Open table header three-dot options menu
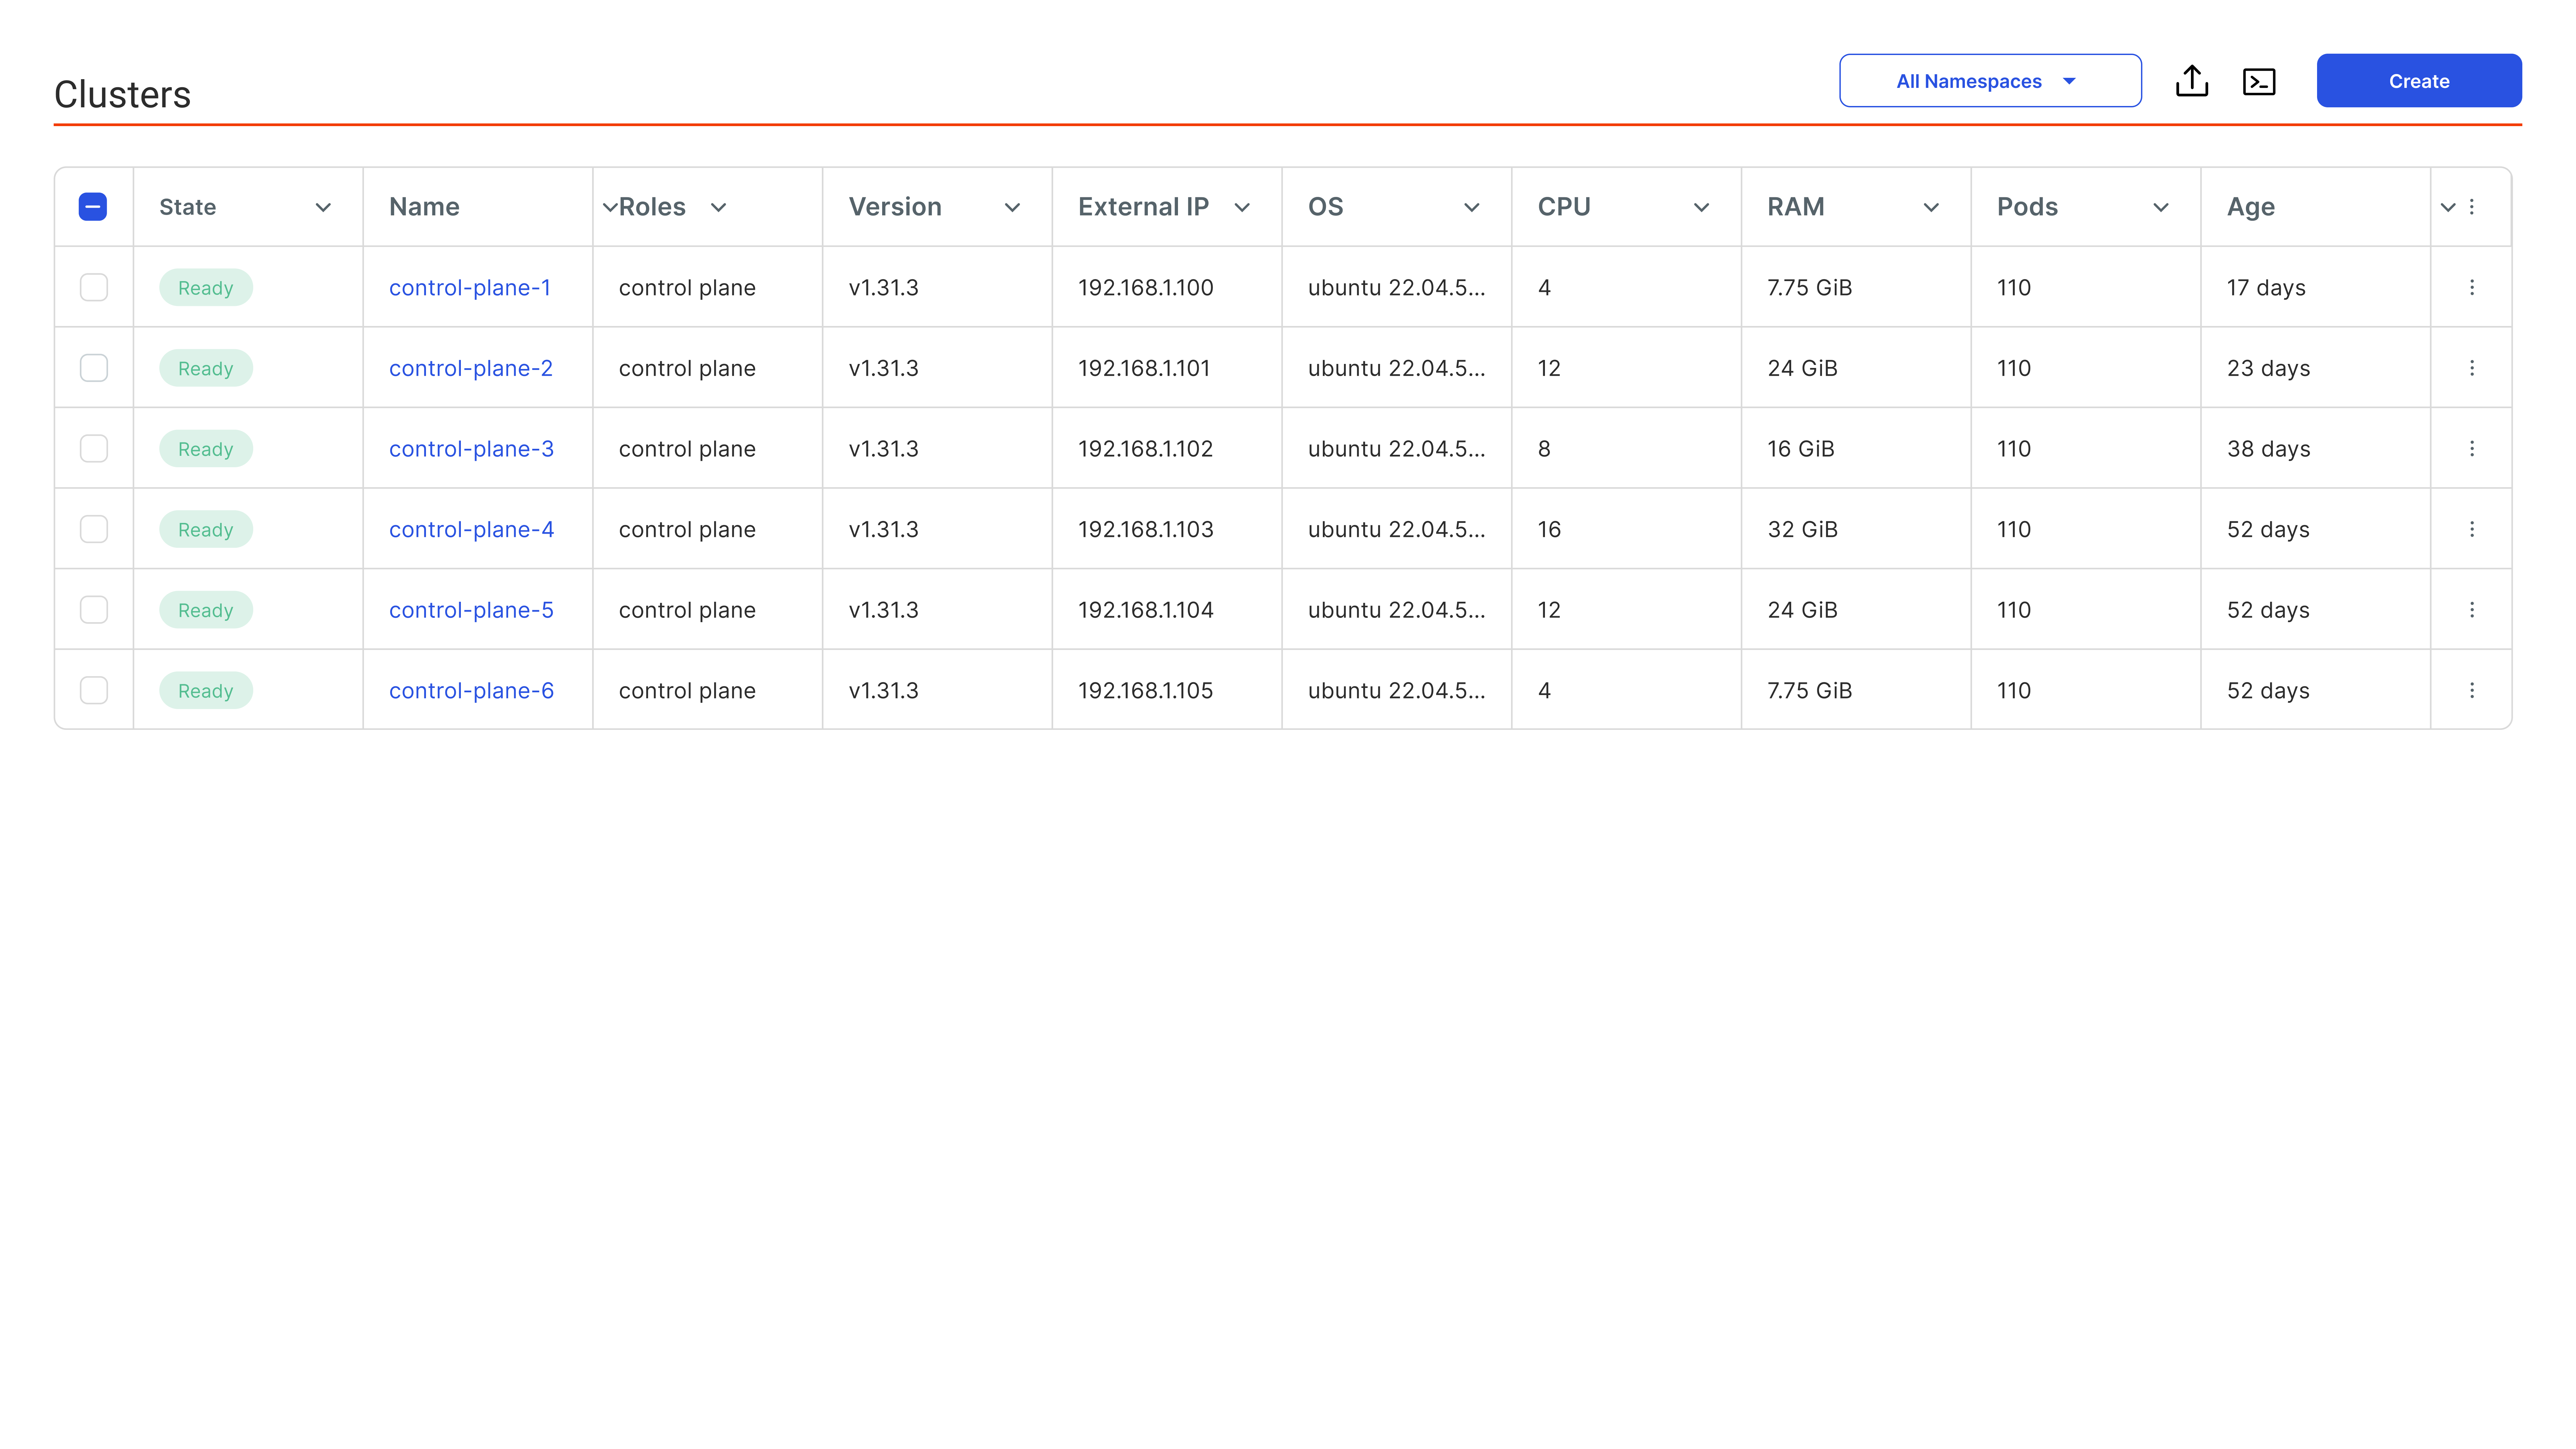 pyautogui.click(x=2472, y=207)
